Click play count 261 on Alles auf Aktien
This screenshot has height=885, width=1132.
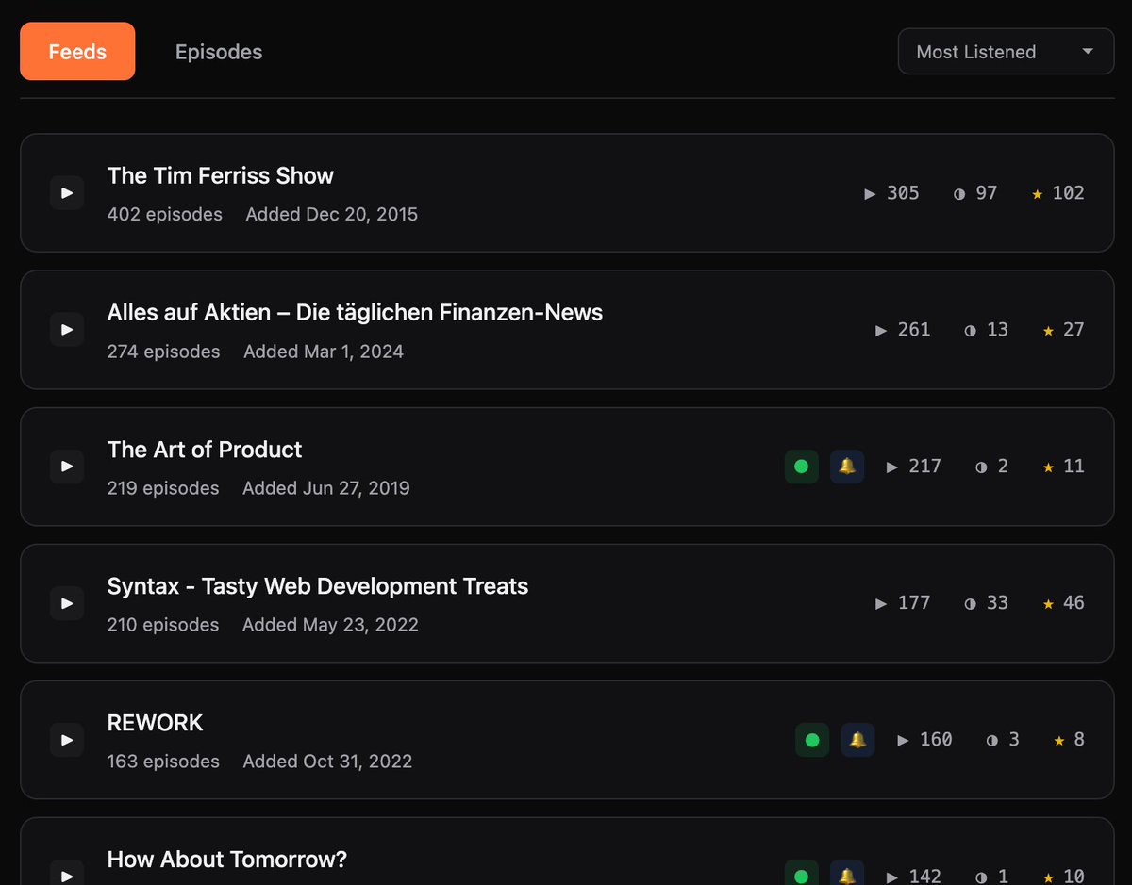[903, 330]
